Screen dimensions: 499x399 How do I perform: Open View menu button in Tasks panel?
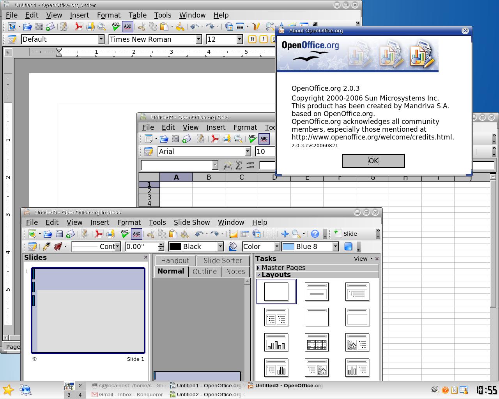[x=363, y=258]
